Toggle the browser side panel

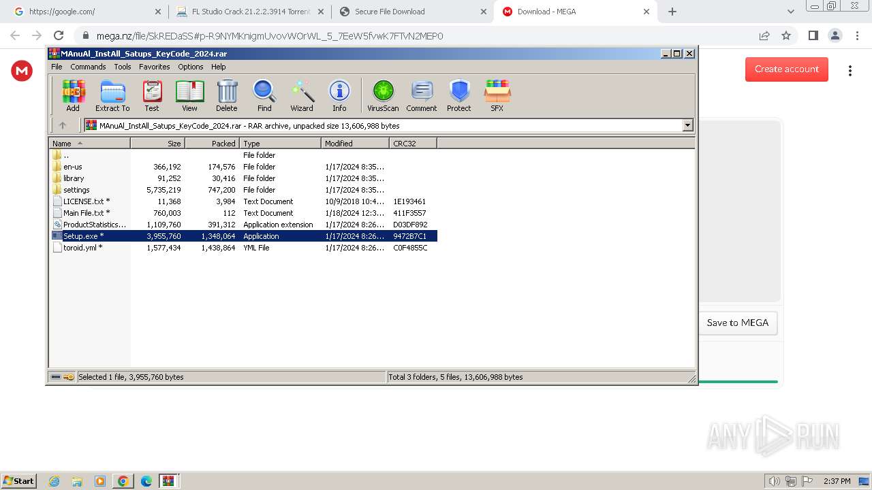point(813,35)
